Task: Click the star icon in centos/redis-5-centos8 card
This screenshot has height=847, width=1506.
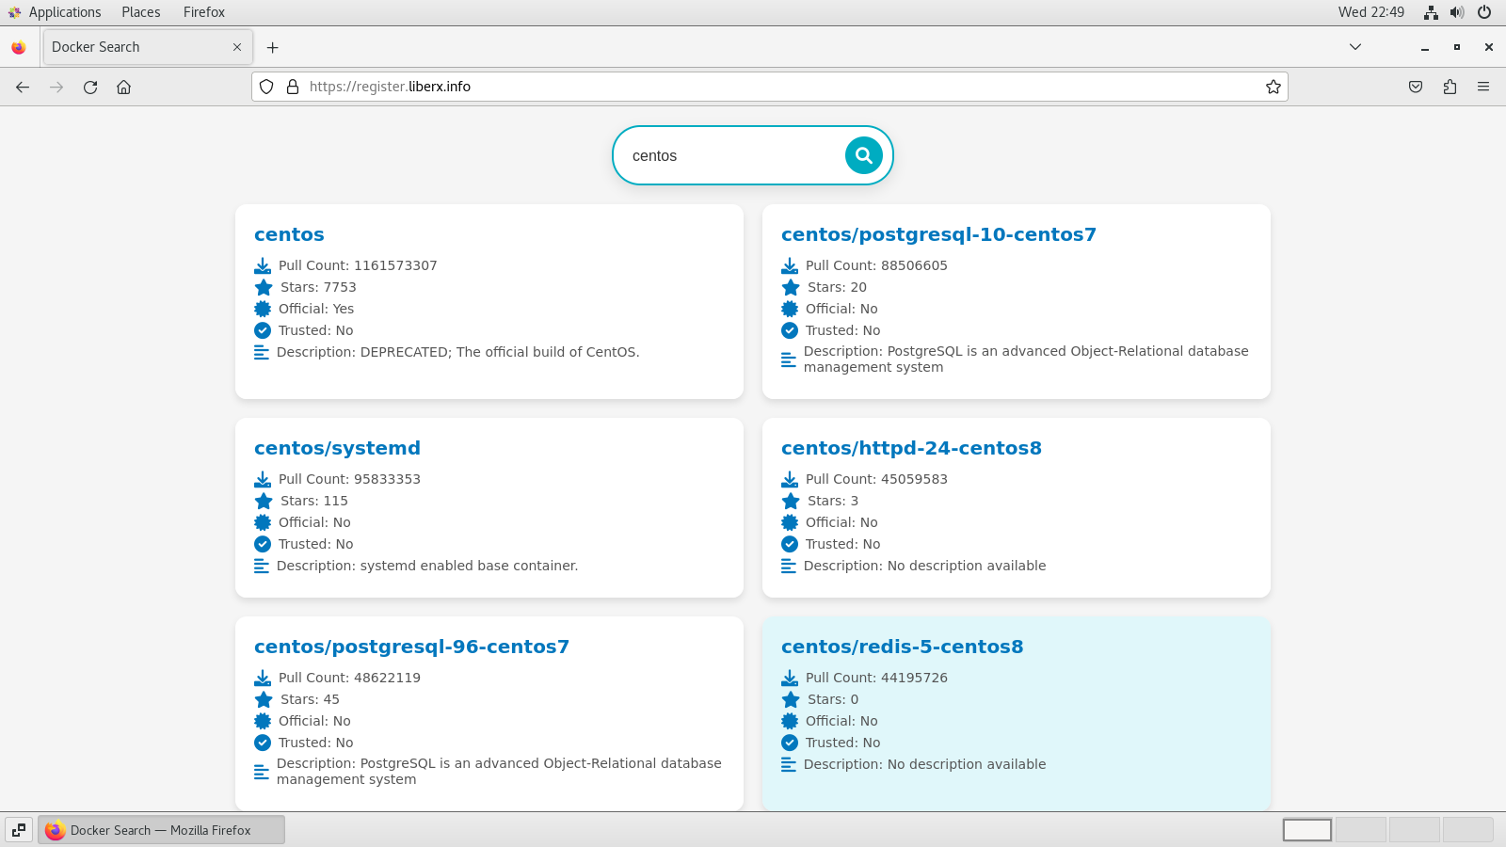Action: click(x=791, y=700)
